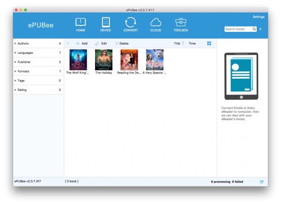Open the task list icon in status bar
The image size is (281, 205).
pos(261,182)
